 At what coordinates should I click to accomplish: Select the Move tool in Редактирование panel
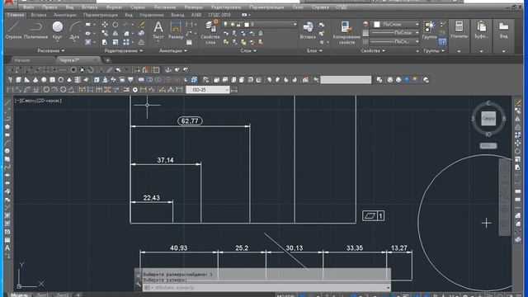coord(105,25)
